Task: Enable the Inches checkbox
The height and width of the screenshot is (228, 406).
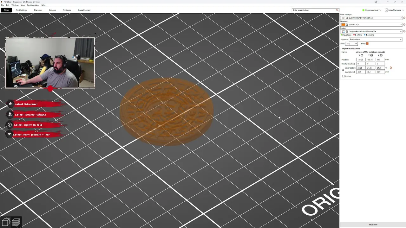Action: coord(344,76)
